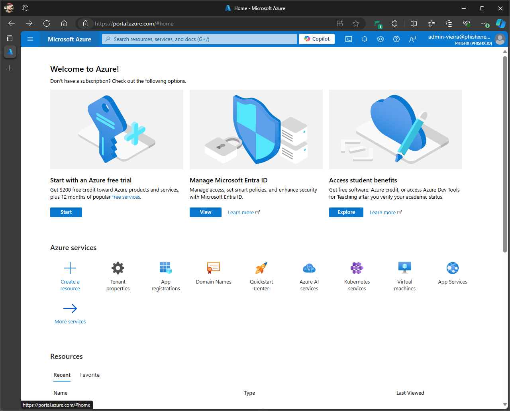This screenshot has width=510, height=411.
Task: View site information lock icon
Action: (x=86, y=23)
